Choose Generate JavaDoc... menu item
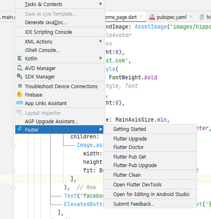The width and height of the screenshot is (211, 219). tap(60, 23)
